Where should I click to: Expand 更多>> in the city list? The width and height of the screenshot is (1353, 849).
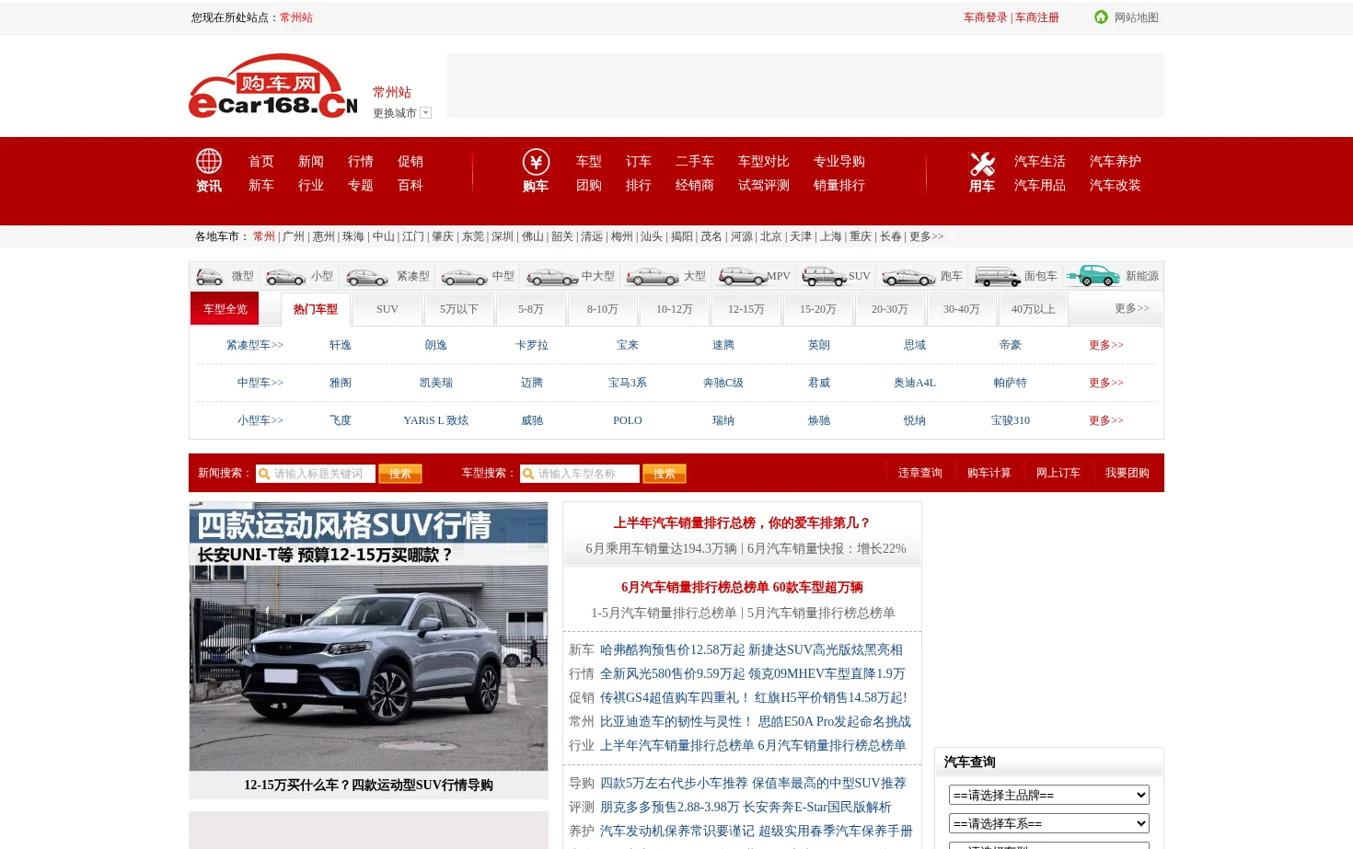[x=926, y=236]
